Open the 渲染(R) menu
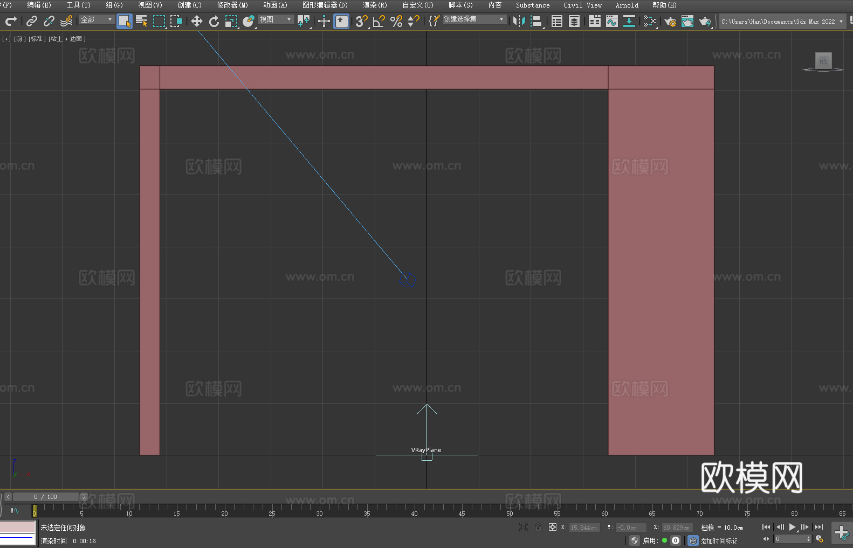853x548 pixels. (x=375, y=5)
